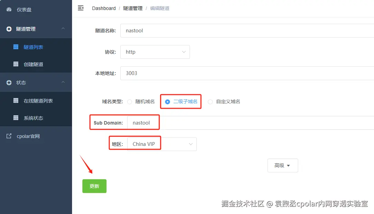Click the 编辑隧道 breadcrumb text
The height and width of the screenshot is (214, 374).
click(160, 8)
